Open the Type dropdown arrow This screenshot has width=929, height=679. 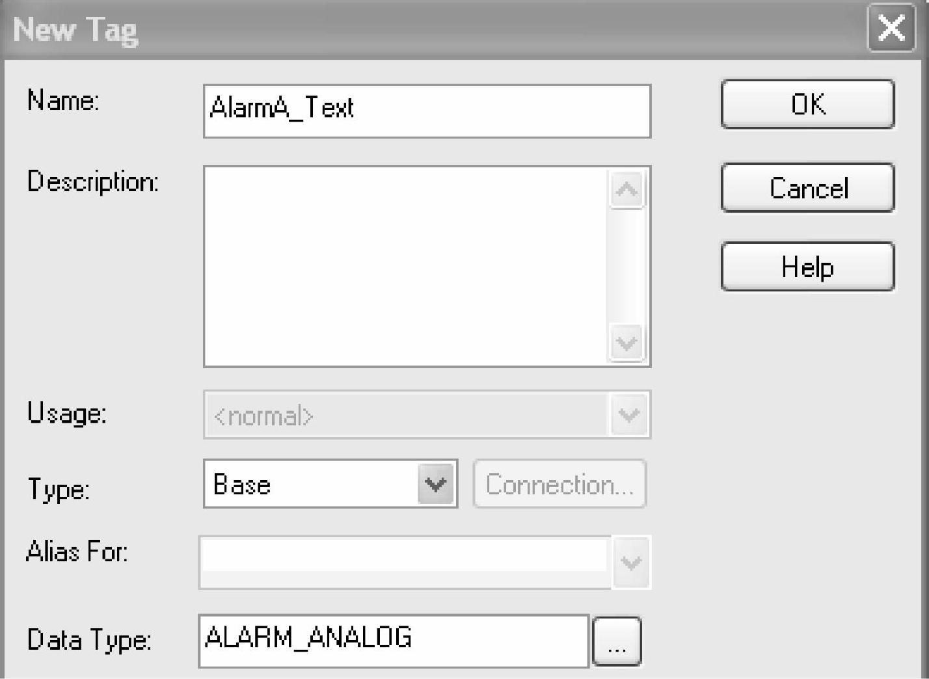436,484
